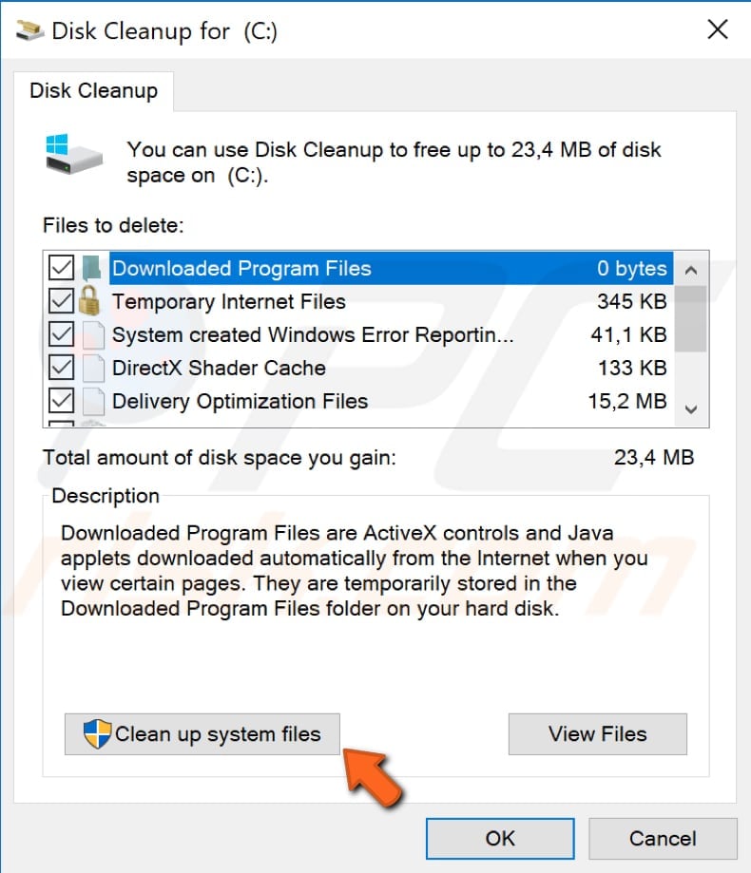The image size is (751, 873).
Task: Click the Delivery Optimization Files document icon
Action: [93, 401]
